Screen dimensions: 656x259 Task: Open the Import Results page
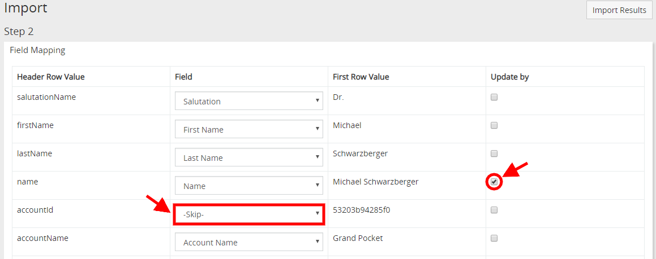[619, 10]
